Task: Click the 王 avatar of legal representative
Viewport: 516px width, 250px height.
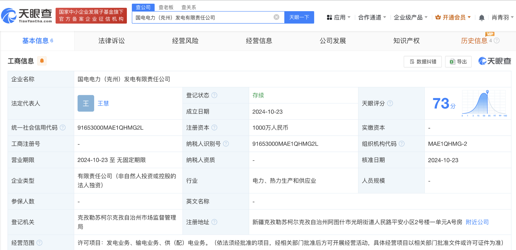Action: point(86,103)
